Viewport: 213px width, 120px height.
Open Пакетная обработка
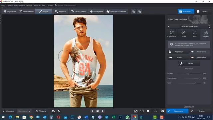tap(116, 11)
